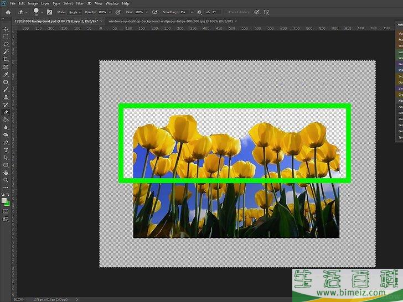Open the Help menu
The height and width of the screenshot is (302, 403).
(126, 3)
